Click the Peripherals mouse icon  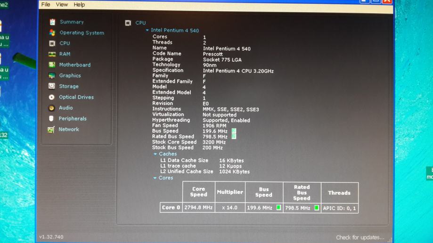(x=51, y=118)
